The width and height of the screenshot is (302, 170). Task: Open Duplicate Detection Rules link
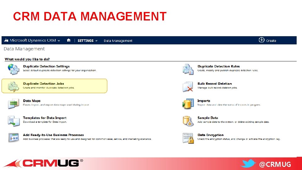tap(219, 66)
